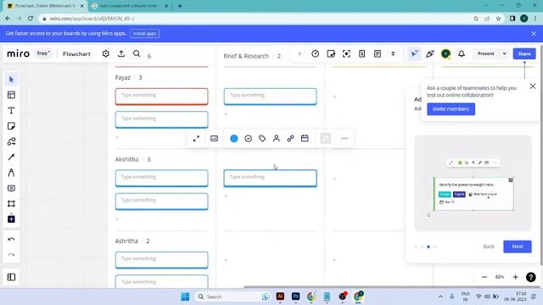Add link to card
The image size is (543, 305).
pyautogui.click(x=290, y=138)
